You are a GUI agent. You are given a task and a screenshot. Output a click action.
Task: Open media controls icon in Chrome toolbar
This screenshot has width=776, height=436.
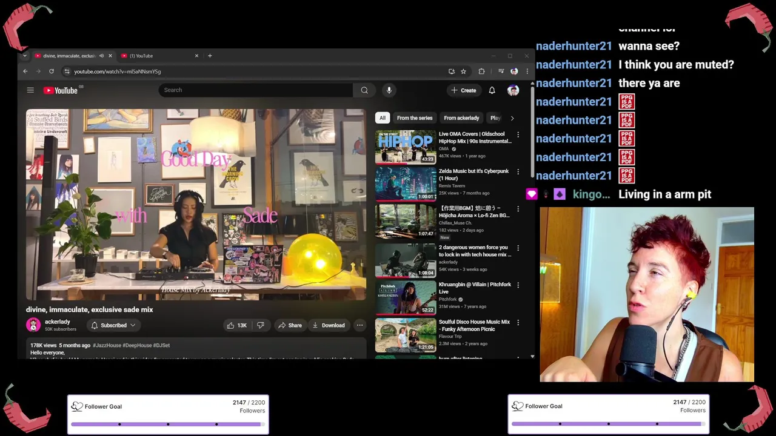coord(501,71)
